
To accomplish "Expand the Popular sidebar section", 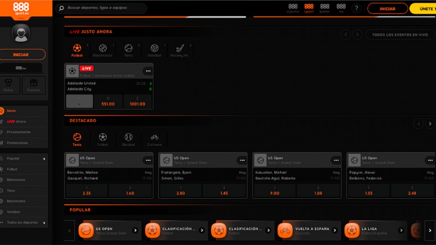I will click(23, 159).
